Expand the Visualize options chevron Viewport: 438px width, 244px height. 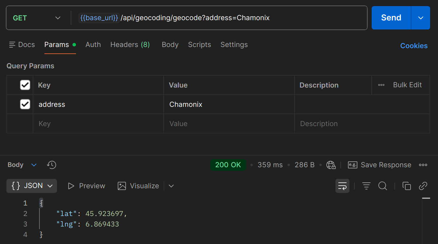(171, 186)
